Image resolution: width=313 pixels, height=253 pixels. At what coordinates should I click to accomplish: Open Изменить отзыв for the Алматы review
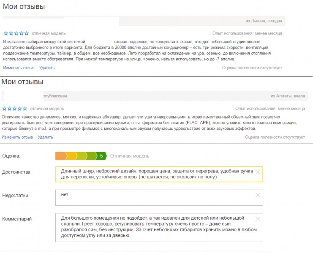coord(17,137)
